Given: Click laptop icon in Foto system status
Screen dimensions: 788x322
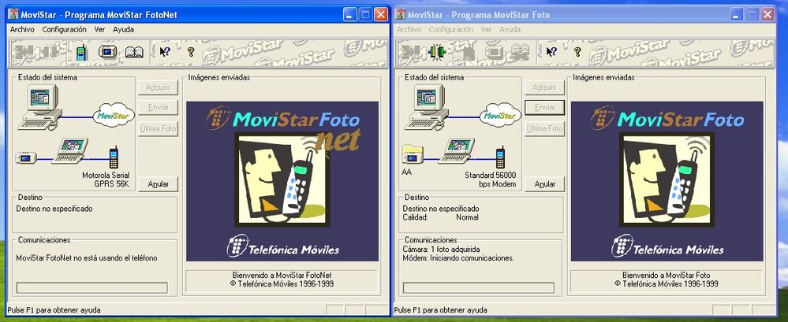Looking at the screenshot, I should 457,150.
